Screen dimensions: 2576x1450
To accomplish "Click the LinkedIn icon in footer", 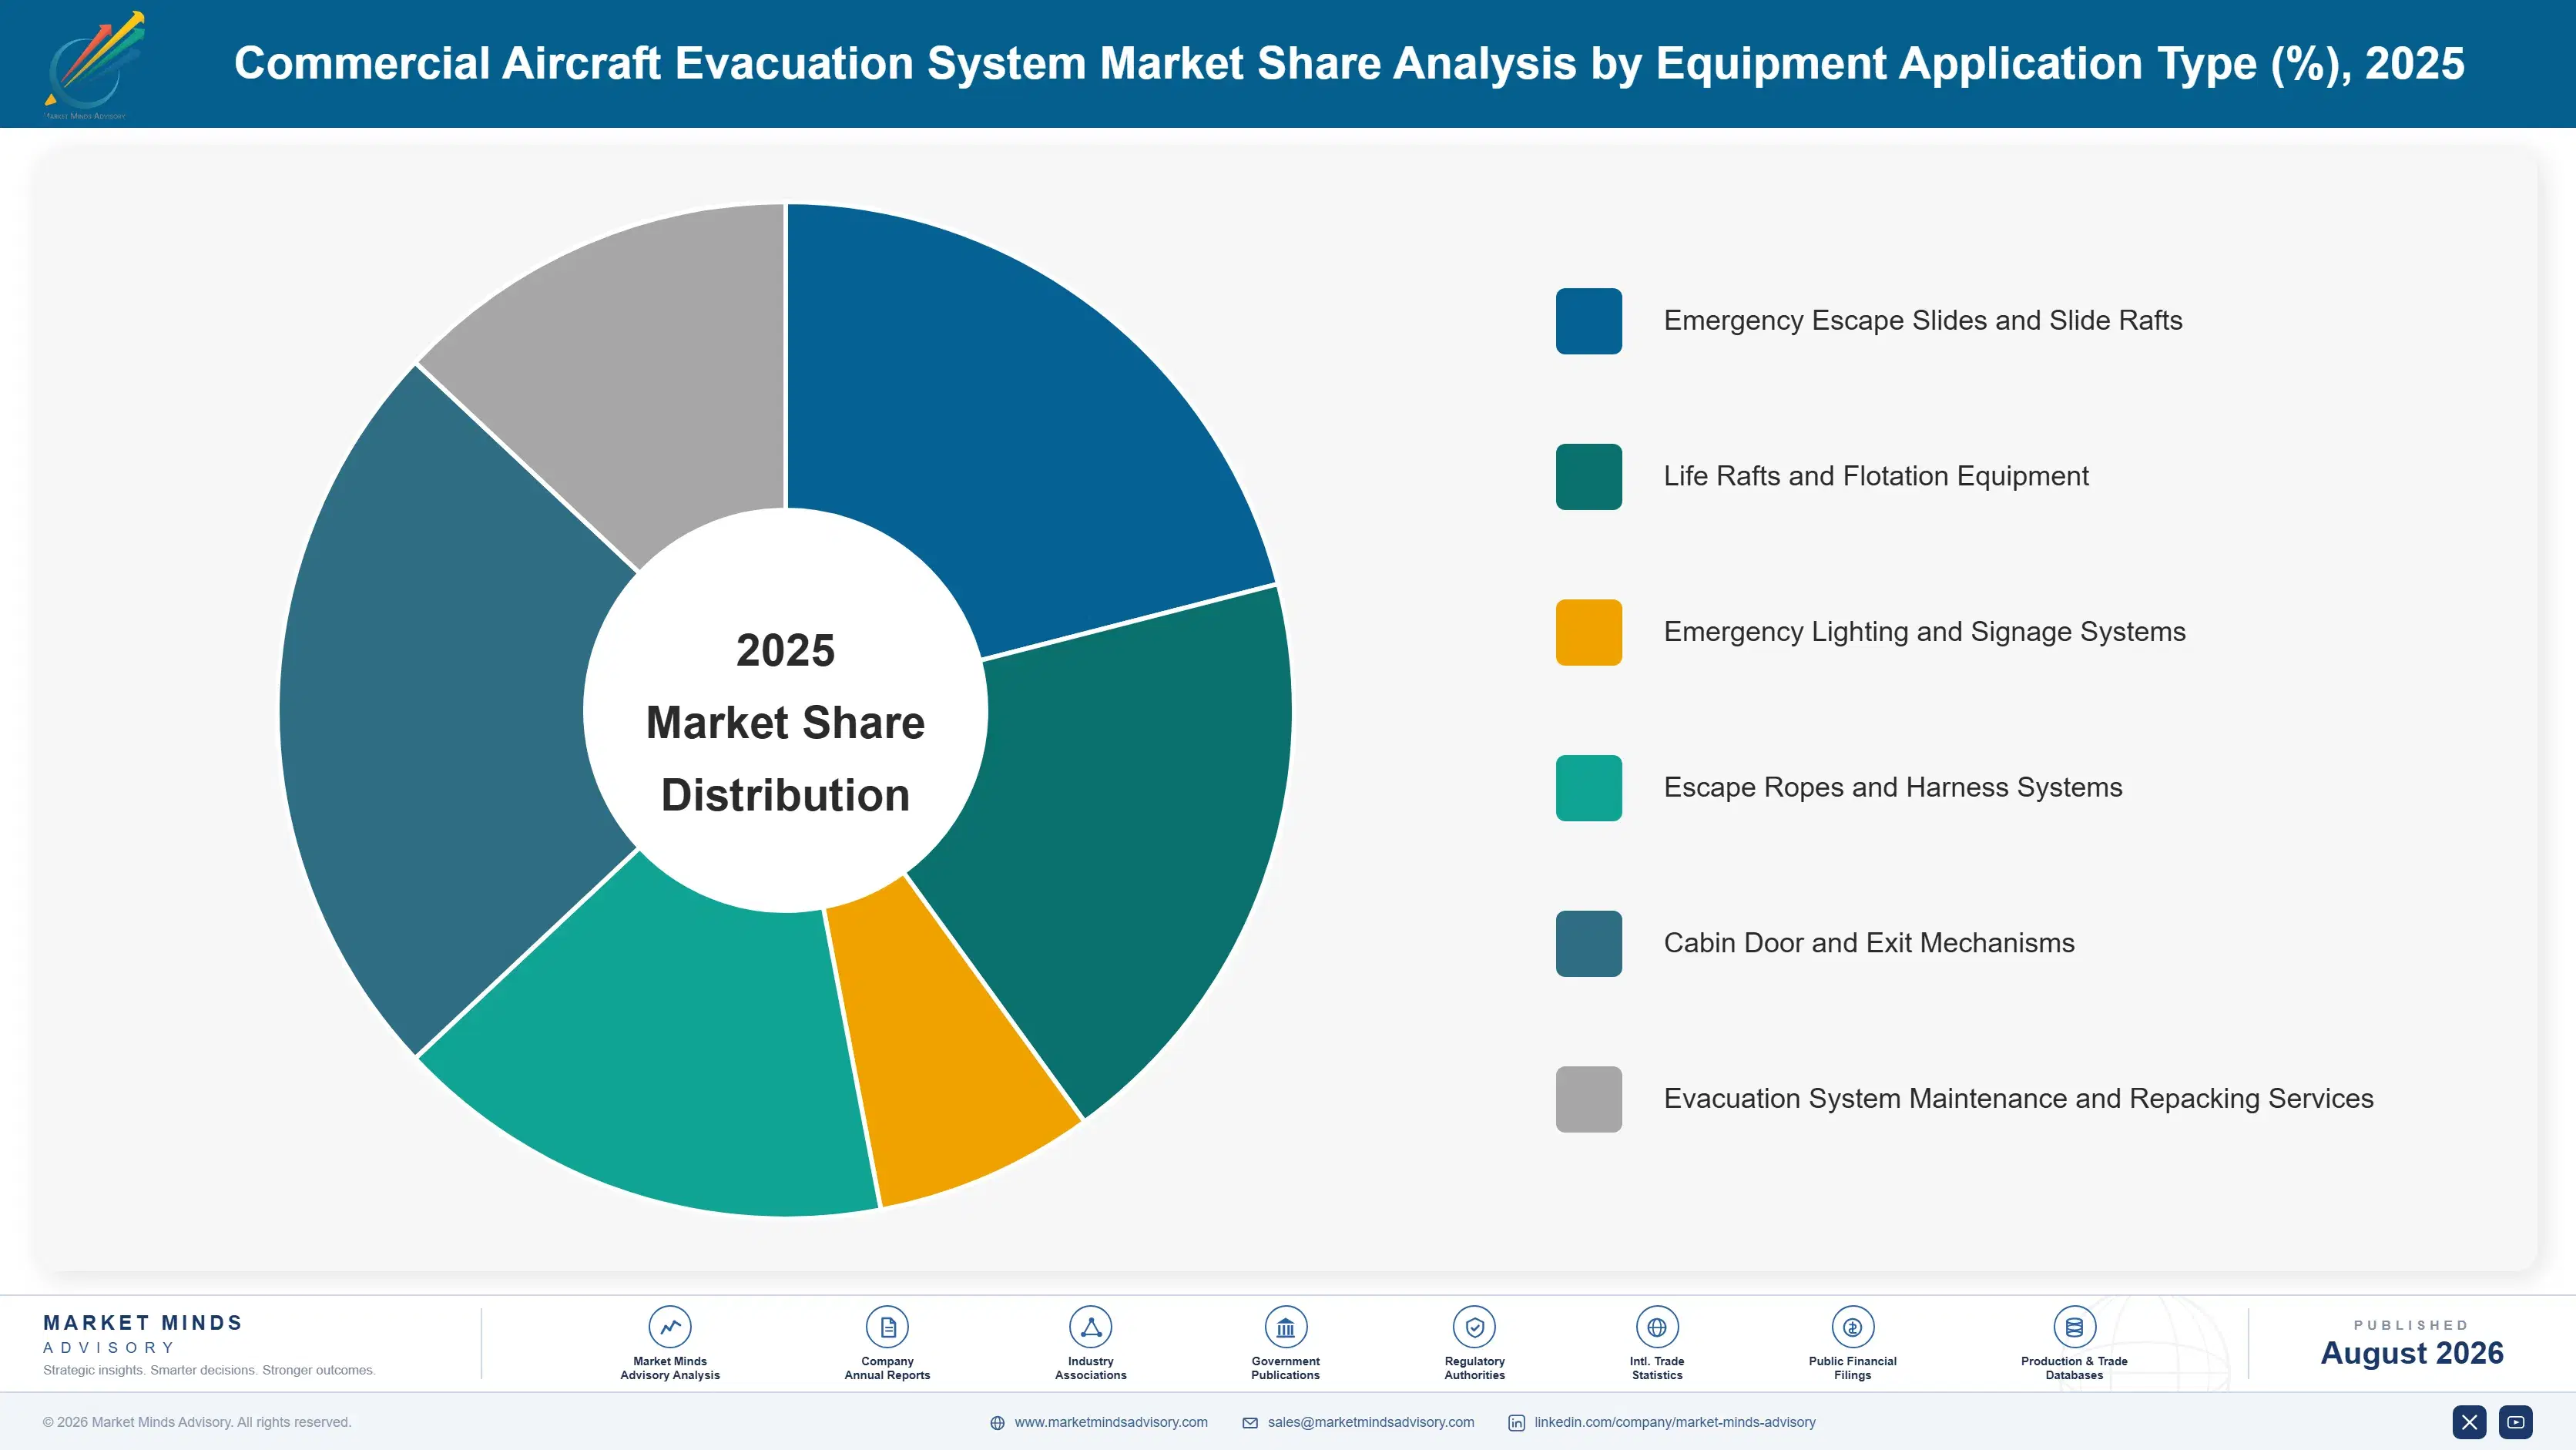I will click(1516, 1423).
